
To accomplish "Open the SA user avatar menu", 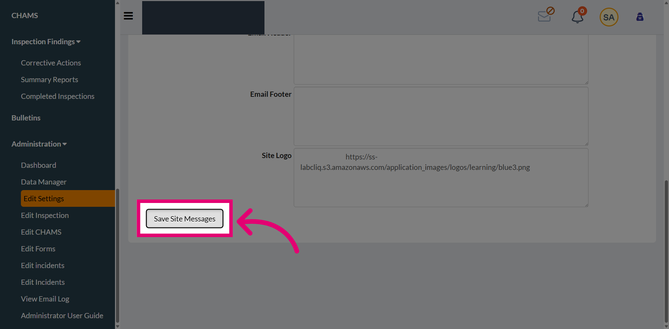I will click(x=609, y=17).
